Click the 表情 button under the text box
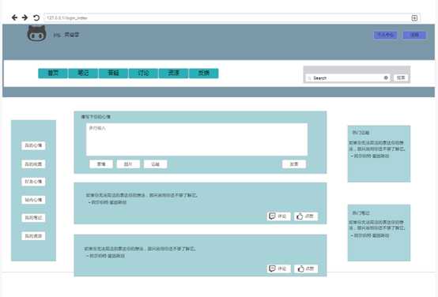This screenshot has width=438, height=297. [101, 164]
